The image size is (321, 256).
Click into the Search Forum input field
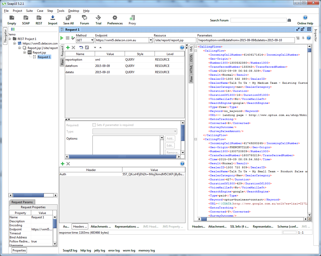tap(258, 20)
